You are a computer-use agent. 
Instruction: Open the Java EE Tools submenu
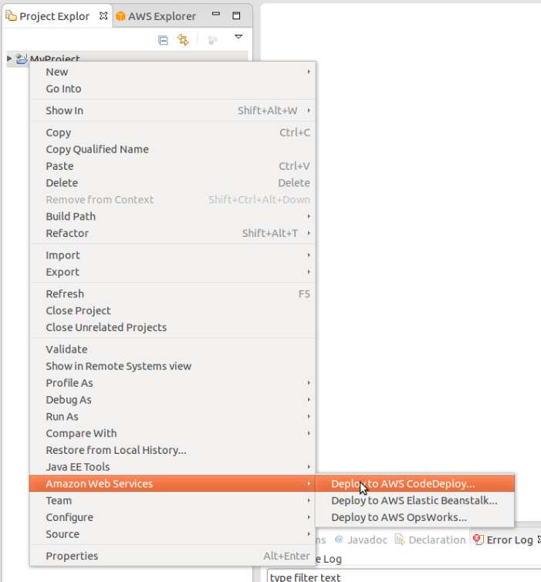[x=173, y=466]
